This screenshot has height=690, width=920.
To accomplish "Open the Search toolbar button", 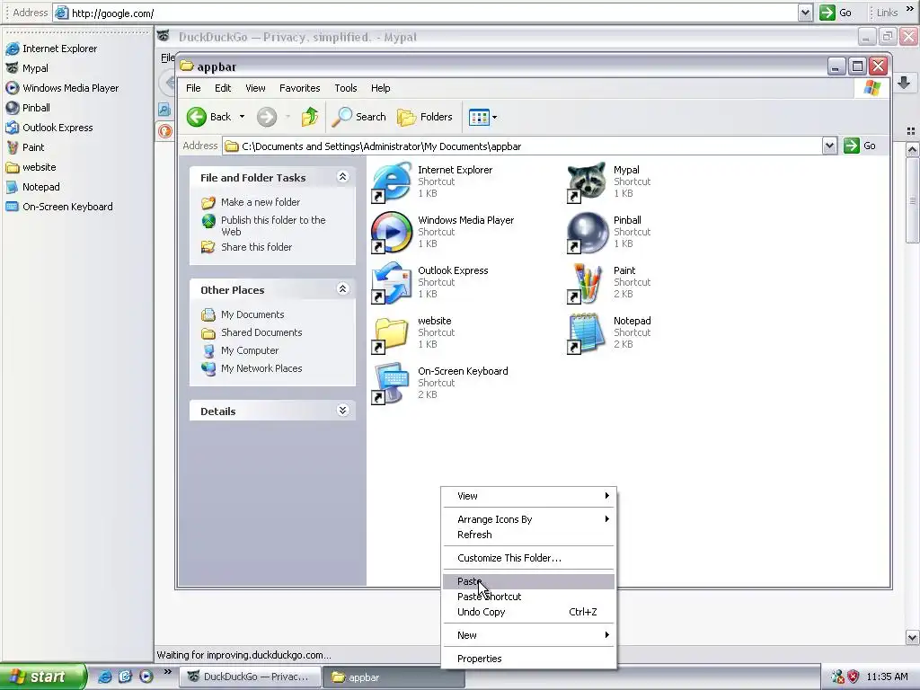I will coord(359,117).
